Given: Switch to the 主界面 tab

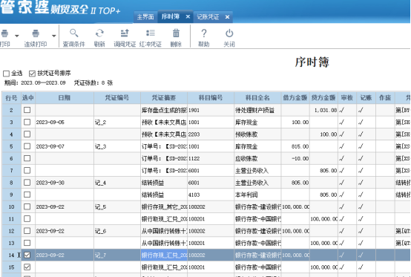Looking at the screenshot, I should tap(145, 17).
